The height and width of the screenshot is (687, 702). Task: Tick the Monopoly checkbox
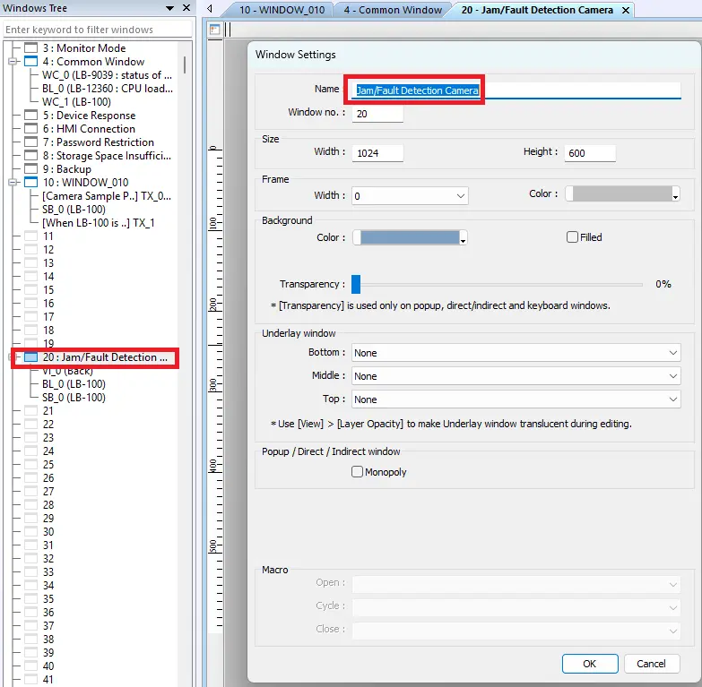(357, 471)
